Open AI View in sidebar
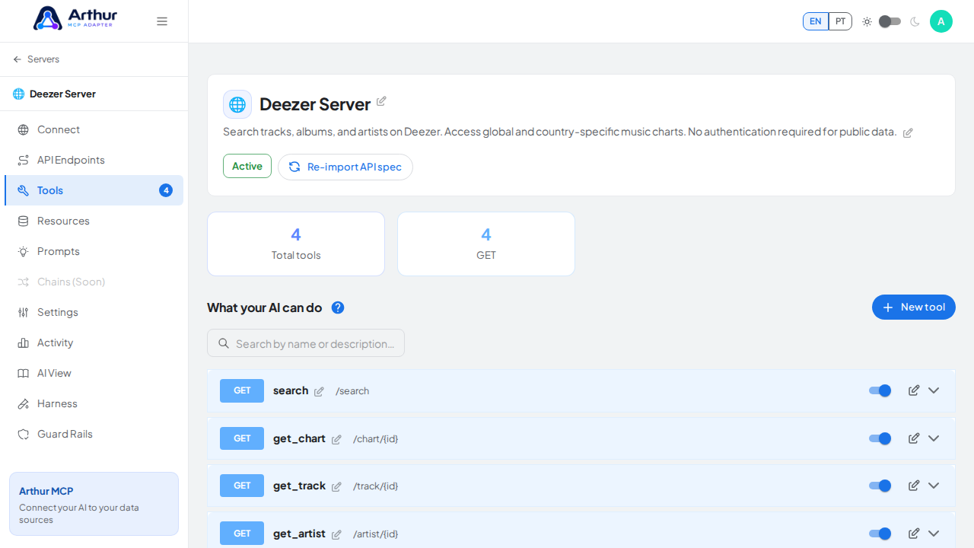Image resolution: width=974 pixels, height=548 pixels. (94, 373)
